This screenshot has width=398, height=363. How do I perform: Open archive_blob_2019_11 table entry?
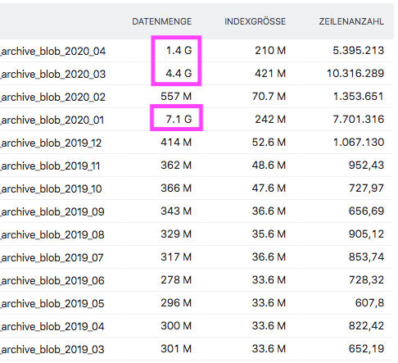50,166
